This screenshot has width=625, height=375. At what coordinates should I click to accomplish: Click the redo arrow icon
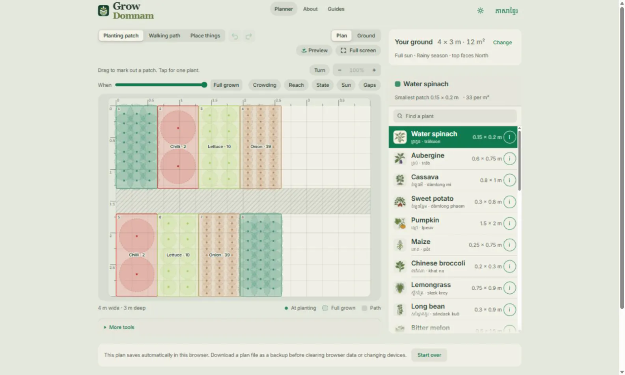click(x=248, y=36)
